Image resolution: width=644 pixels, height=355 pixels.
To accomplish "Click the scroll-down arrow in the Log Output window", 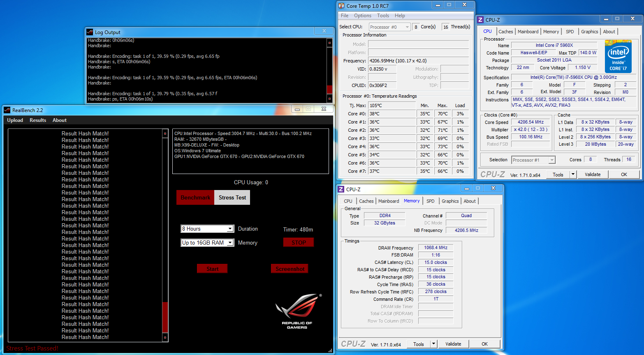I will pos(329,99).
